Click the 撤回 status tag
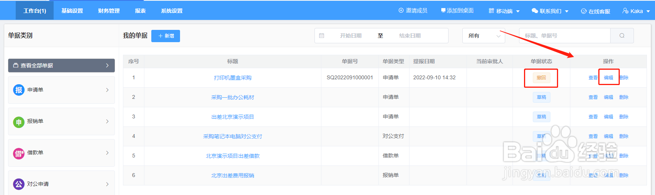Viewport: 655px width, 195px height. pos(541,78)
